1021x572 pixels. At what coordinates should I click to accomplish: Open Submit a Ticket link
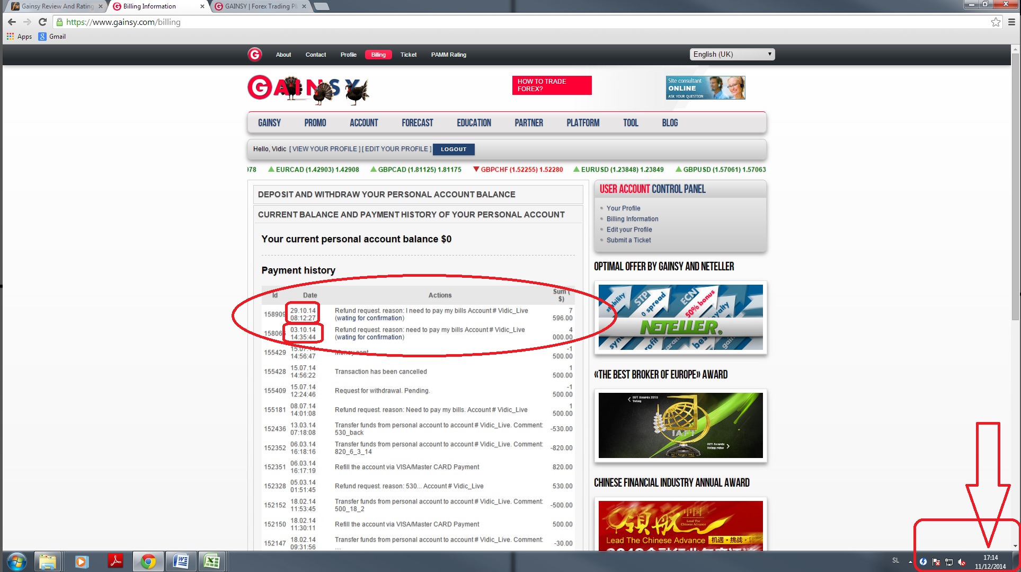[x=628, y=240]
